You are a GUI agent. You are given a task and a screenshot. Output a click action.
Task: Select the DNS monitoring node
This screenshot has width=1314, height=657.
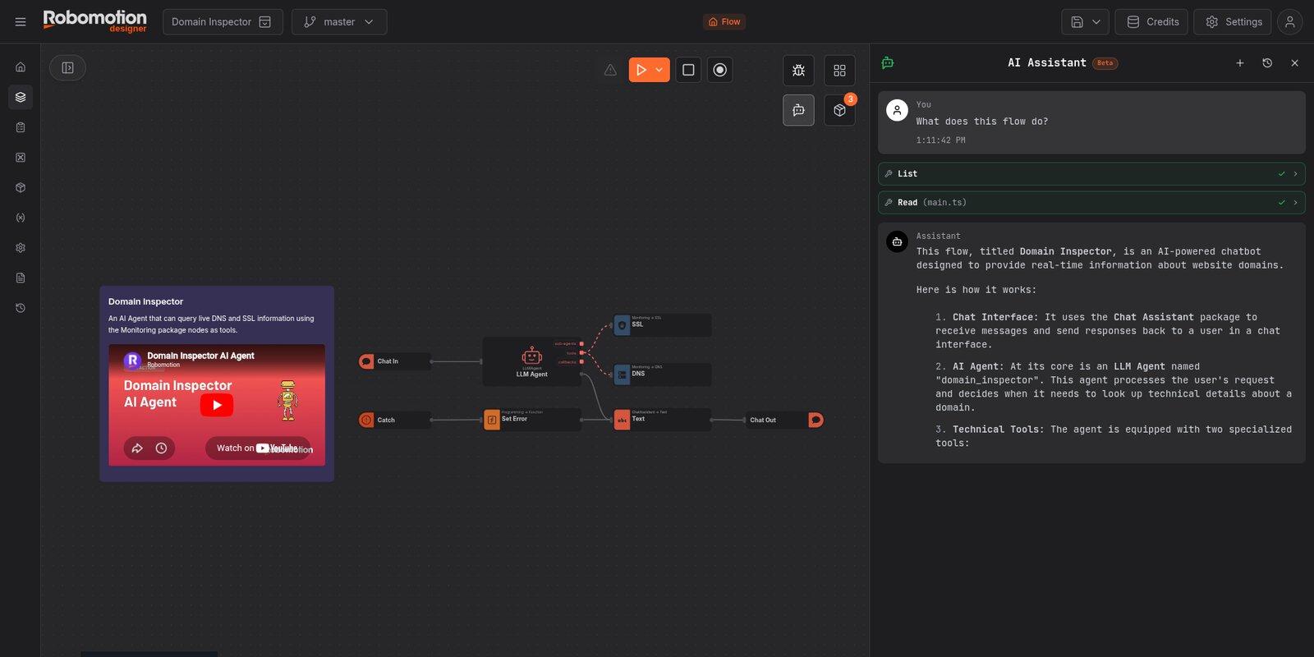click(662, 374)
